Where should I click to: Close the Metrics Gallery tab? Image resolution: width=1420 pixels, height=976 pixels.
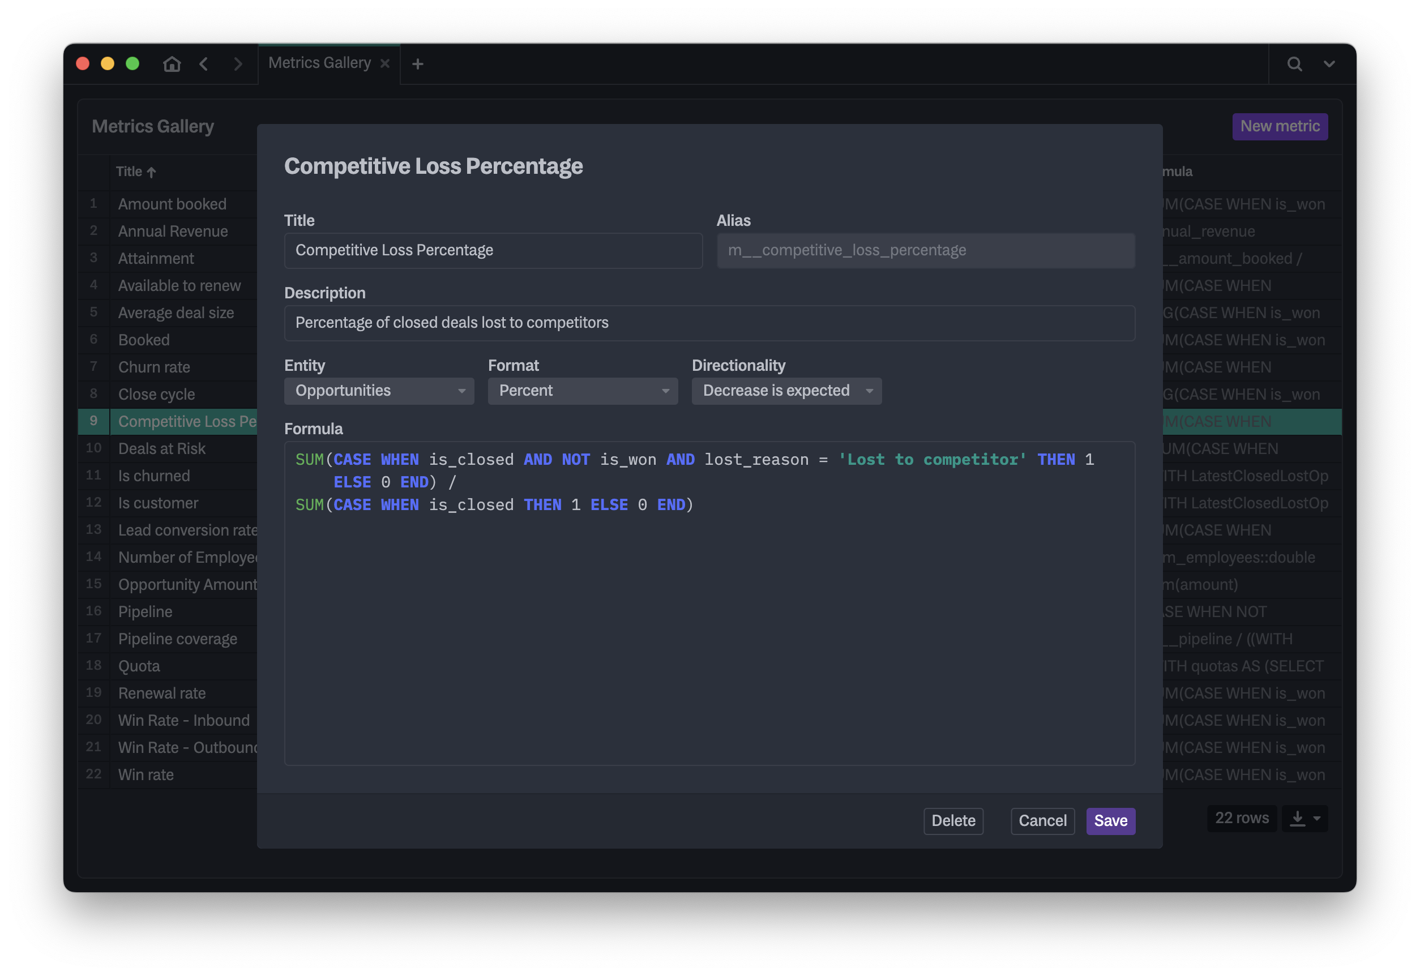[384, 63]
